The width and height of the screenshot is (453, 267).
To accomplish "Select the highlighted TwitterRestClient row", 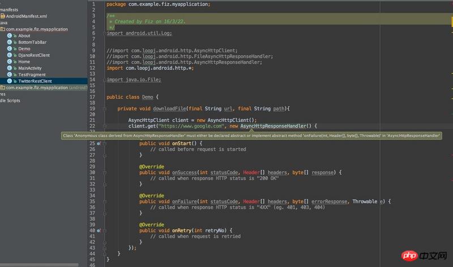I will tap(44, 81).
